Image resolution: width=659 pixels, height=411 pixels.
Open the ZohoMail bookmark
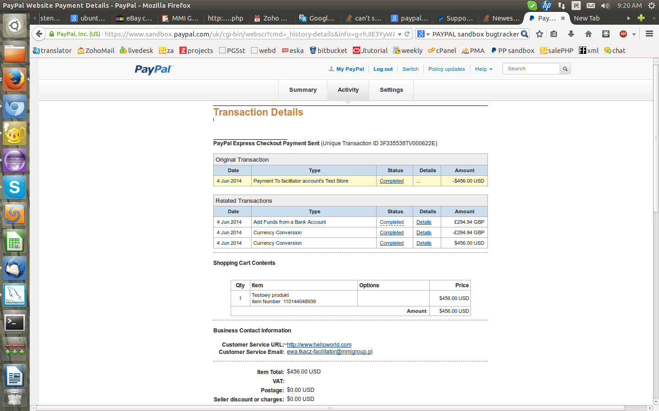pyautogui.click(x=96, y=51)
